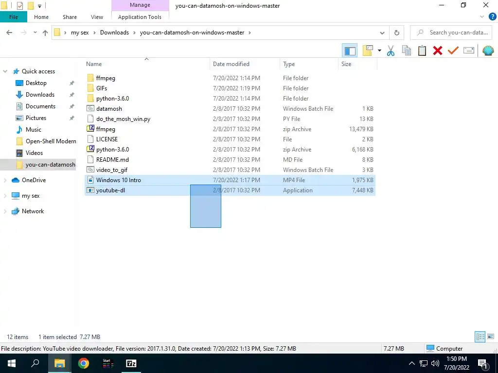Select Pictures in the navigation pane
498x373 pixels.
pyautogui.click(x=36, y=118)
